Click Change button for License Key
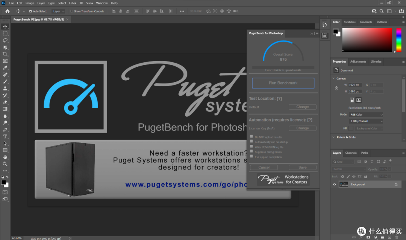The image size is (406, 240). (302, 128)
